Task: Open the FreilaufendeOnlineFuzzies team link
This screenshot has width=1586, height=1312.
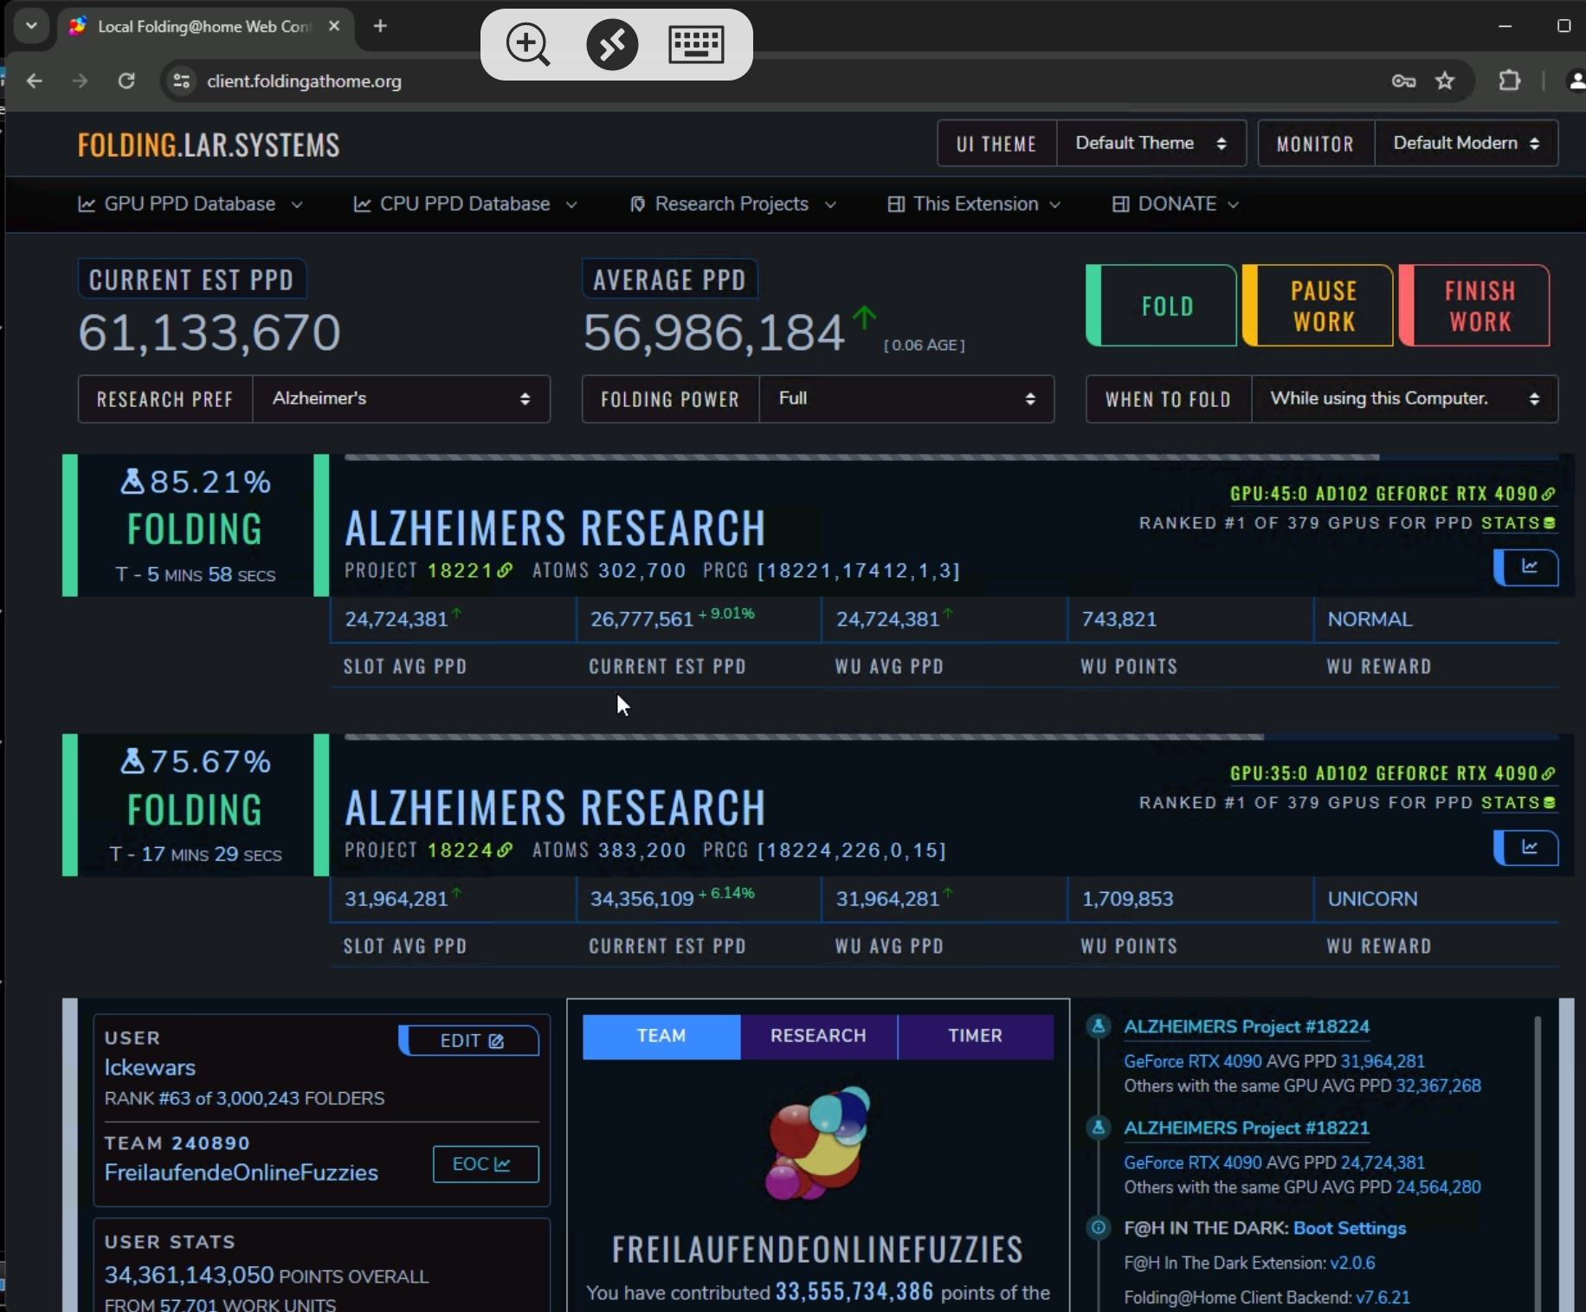Action: click(242, 1173)
